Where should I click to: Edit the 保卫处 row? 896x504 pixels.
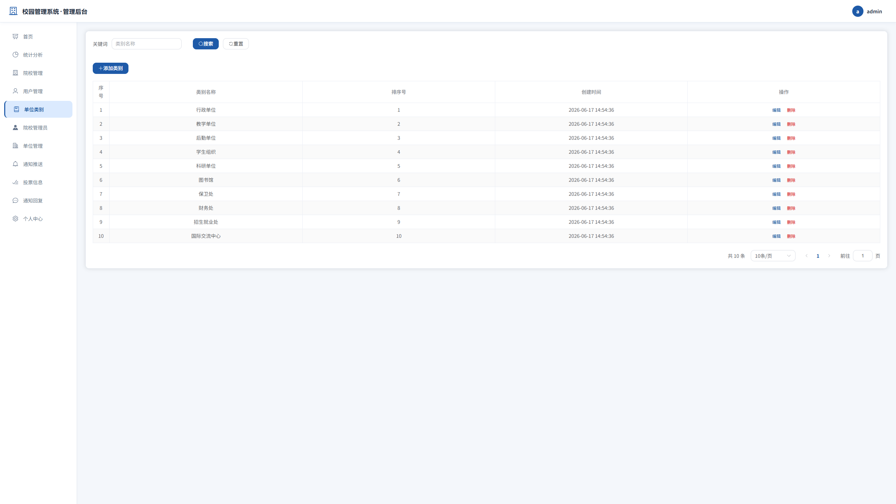click(x=776, y=194)
